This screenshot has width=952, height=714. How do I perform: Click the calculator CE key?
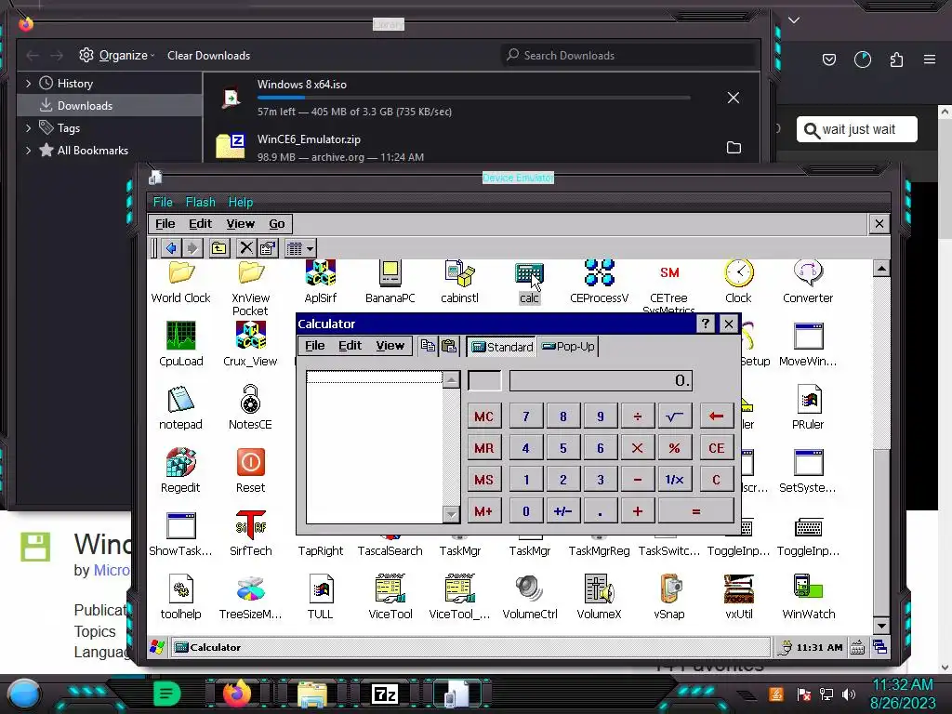(717, 448)
